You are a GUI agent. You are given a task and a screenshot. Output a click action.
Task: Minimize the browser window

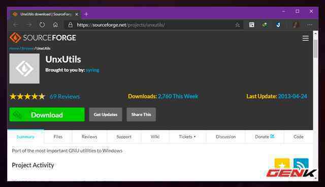[x=284, y=11]
